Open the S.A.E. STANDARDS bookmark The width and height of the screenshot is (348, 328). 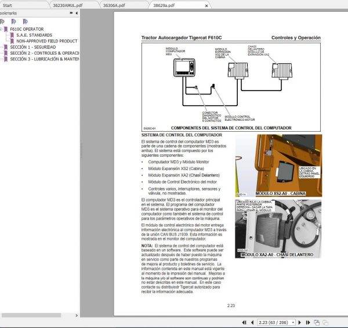34,35
